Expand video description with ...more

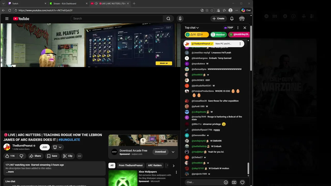[x=10, y=172]
